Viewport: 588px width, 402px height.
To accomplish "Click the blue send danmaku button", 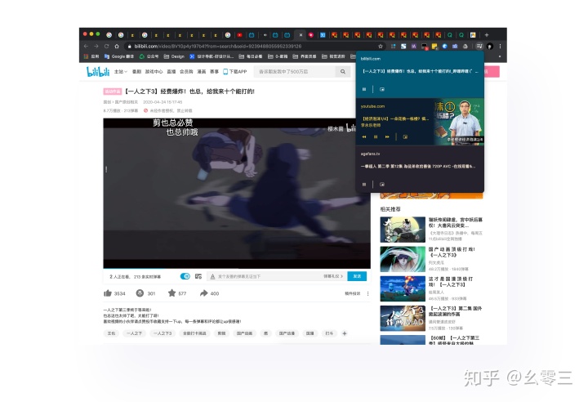I will [357, 276].
